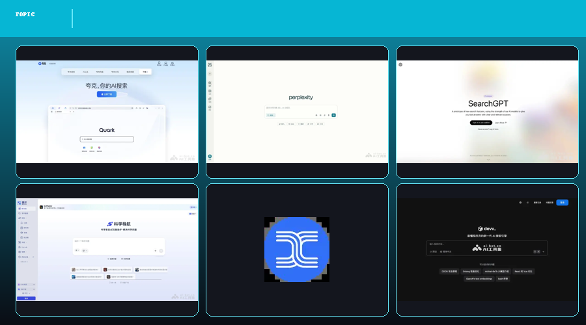Open the 科学导航 thumbnail

[107, 250]
